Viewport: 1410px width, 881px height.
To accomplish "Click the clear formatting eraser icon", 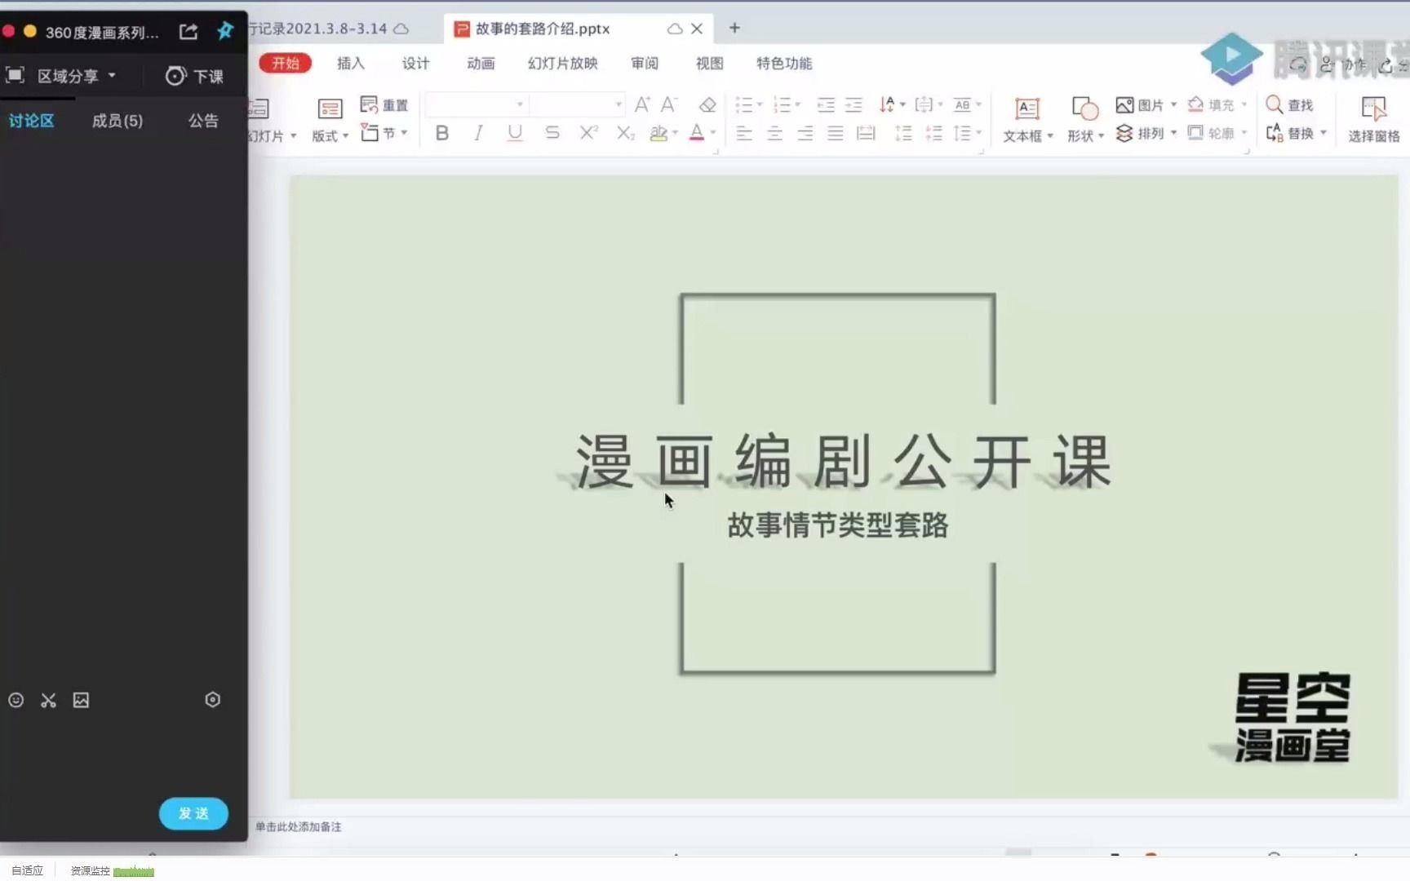I will [707, 104].
